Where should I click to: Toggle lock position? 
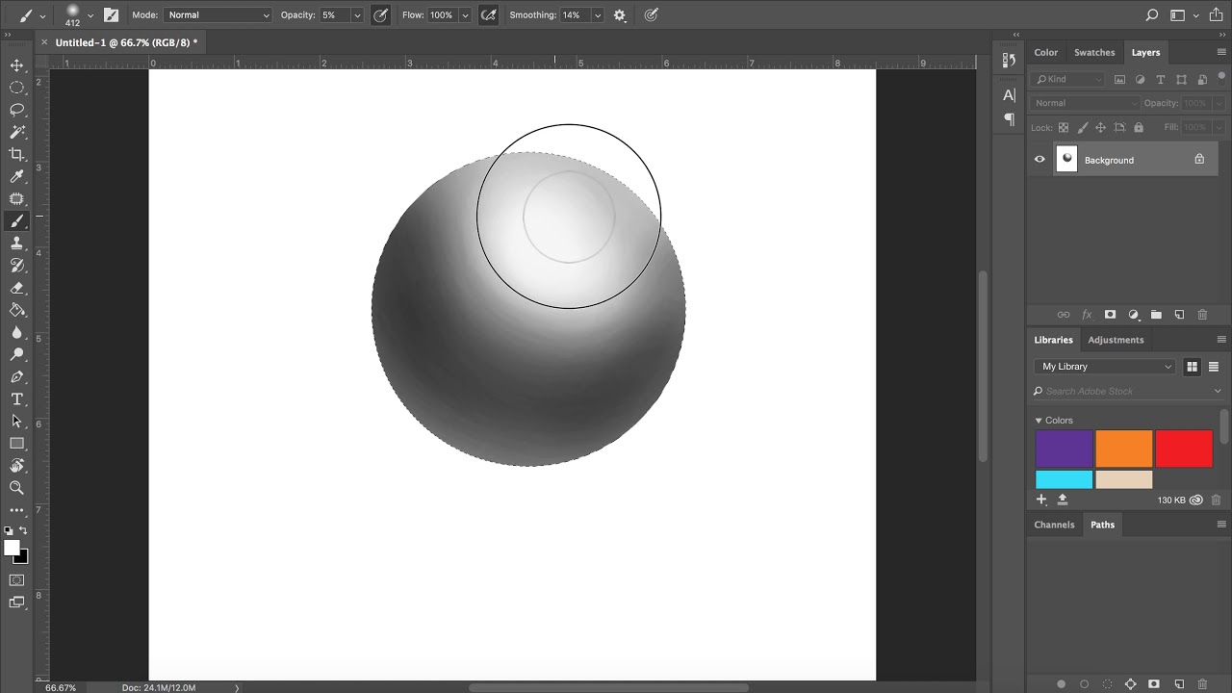tap(1101, 127)
